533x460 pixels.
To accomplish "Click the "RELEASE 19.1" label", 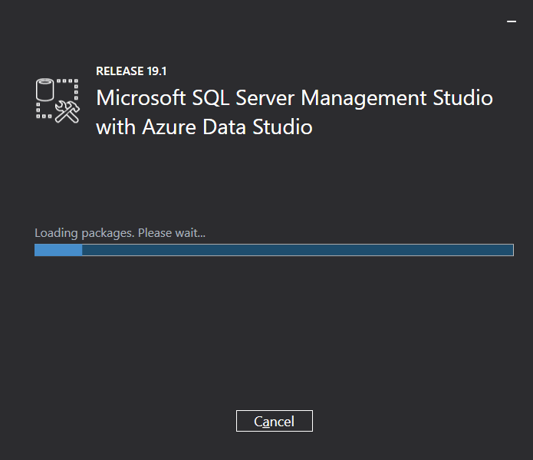I will (x=131, y=71).
